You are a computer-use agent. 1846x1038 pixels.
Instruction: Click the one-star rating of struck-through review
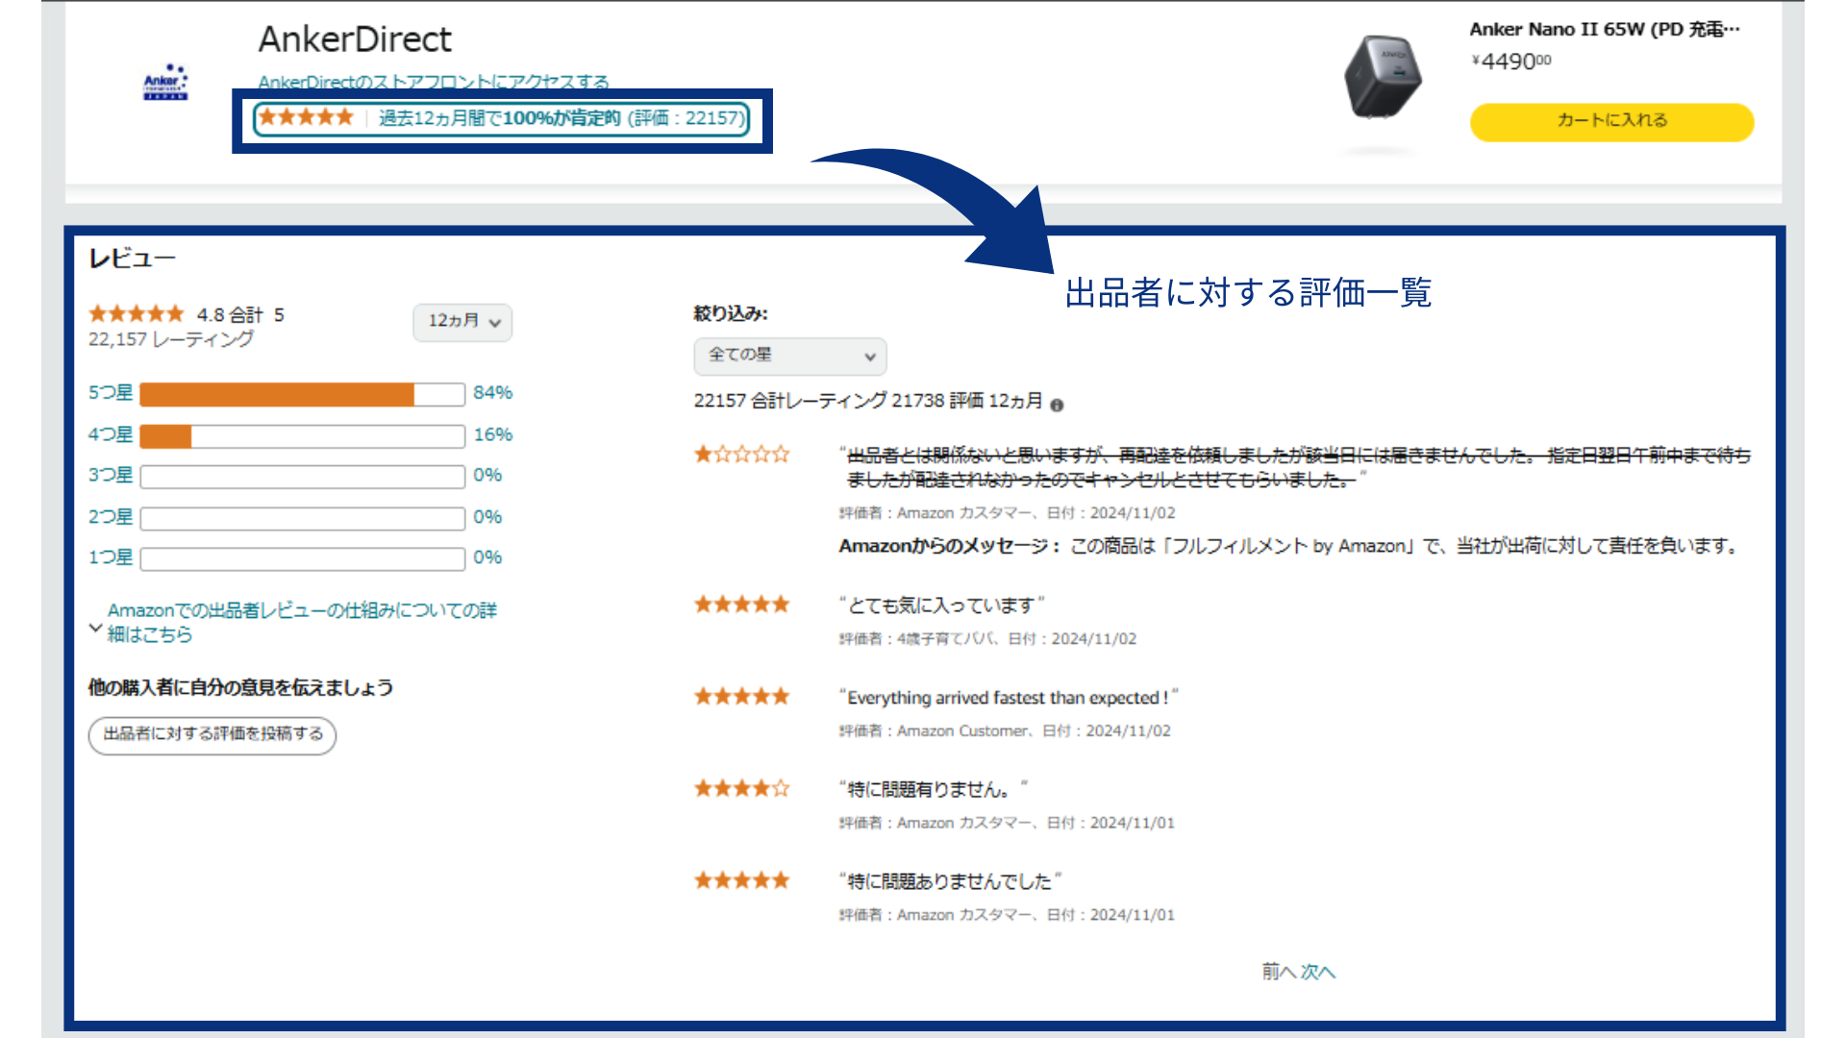[x=741, y=454]
